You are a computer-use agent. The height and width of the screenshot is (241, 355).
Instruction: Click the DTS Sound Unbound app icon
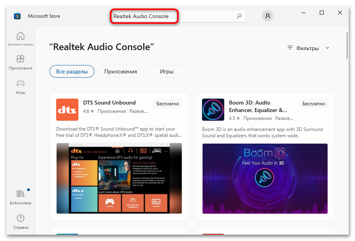coord(67,109)
